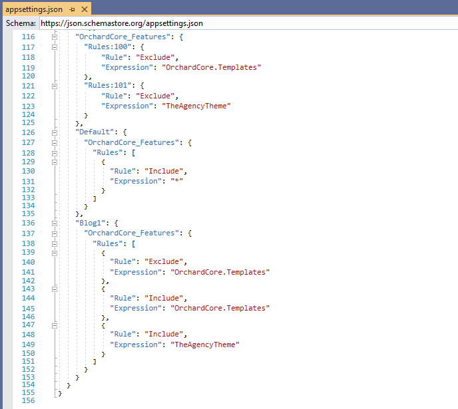Collapse the object at line 139
This screenshot has height=409, width=458.
pos(55,253)
